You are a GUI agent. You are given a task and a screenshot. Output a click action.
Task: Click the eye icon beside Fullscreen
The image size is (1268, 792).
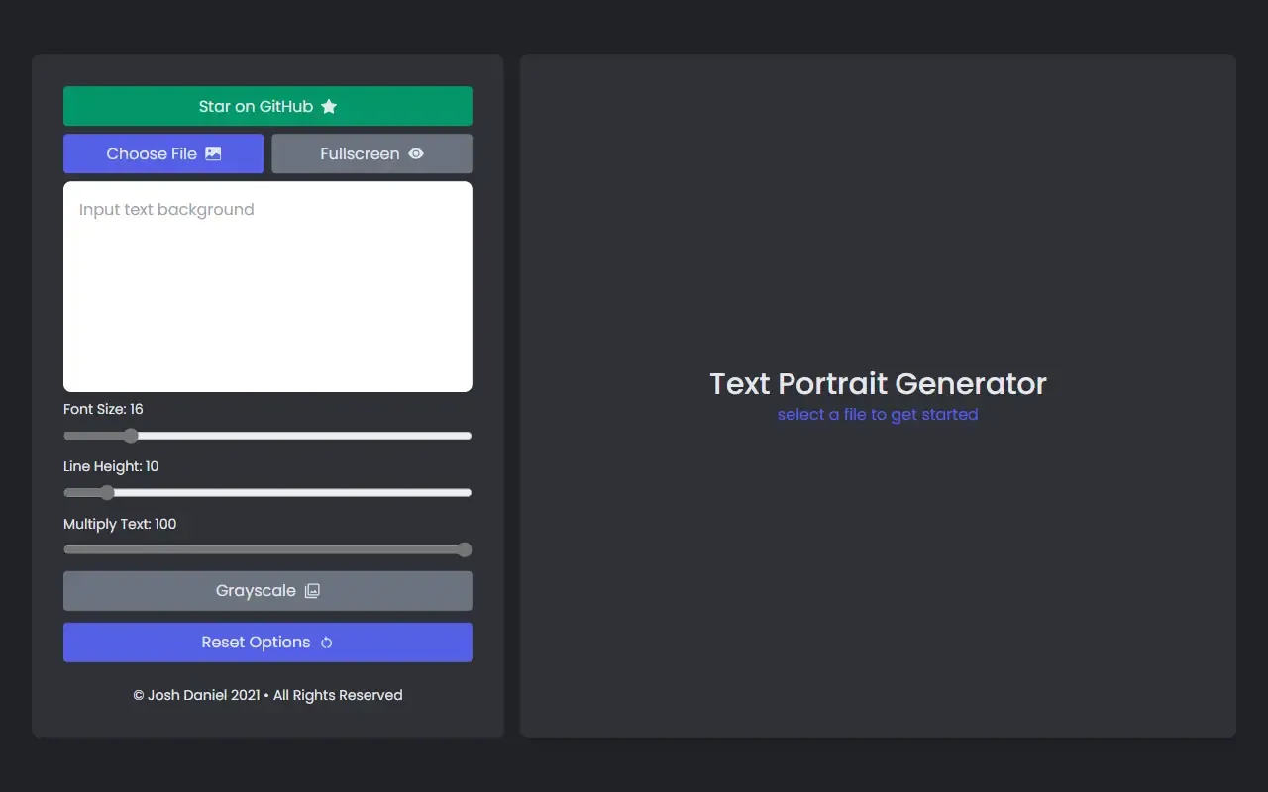pyautogui.click(x=416, y=153)
